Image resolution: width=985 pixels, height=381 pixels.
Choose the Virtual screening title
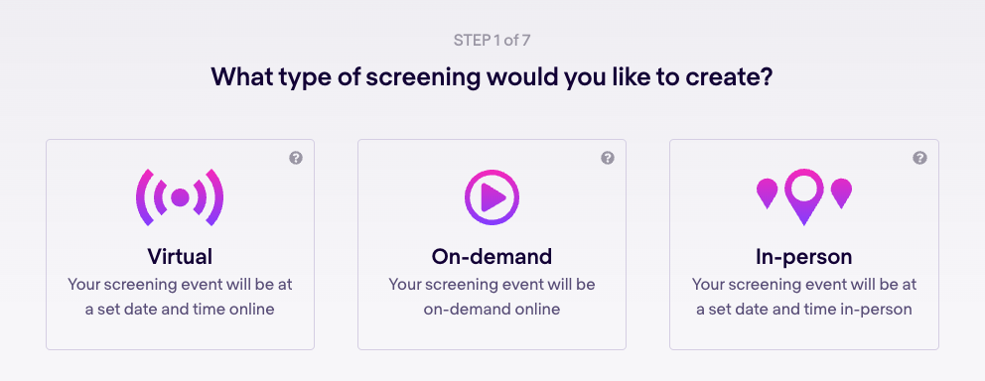[x=180, y=256]
